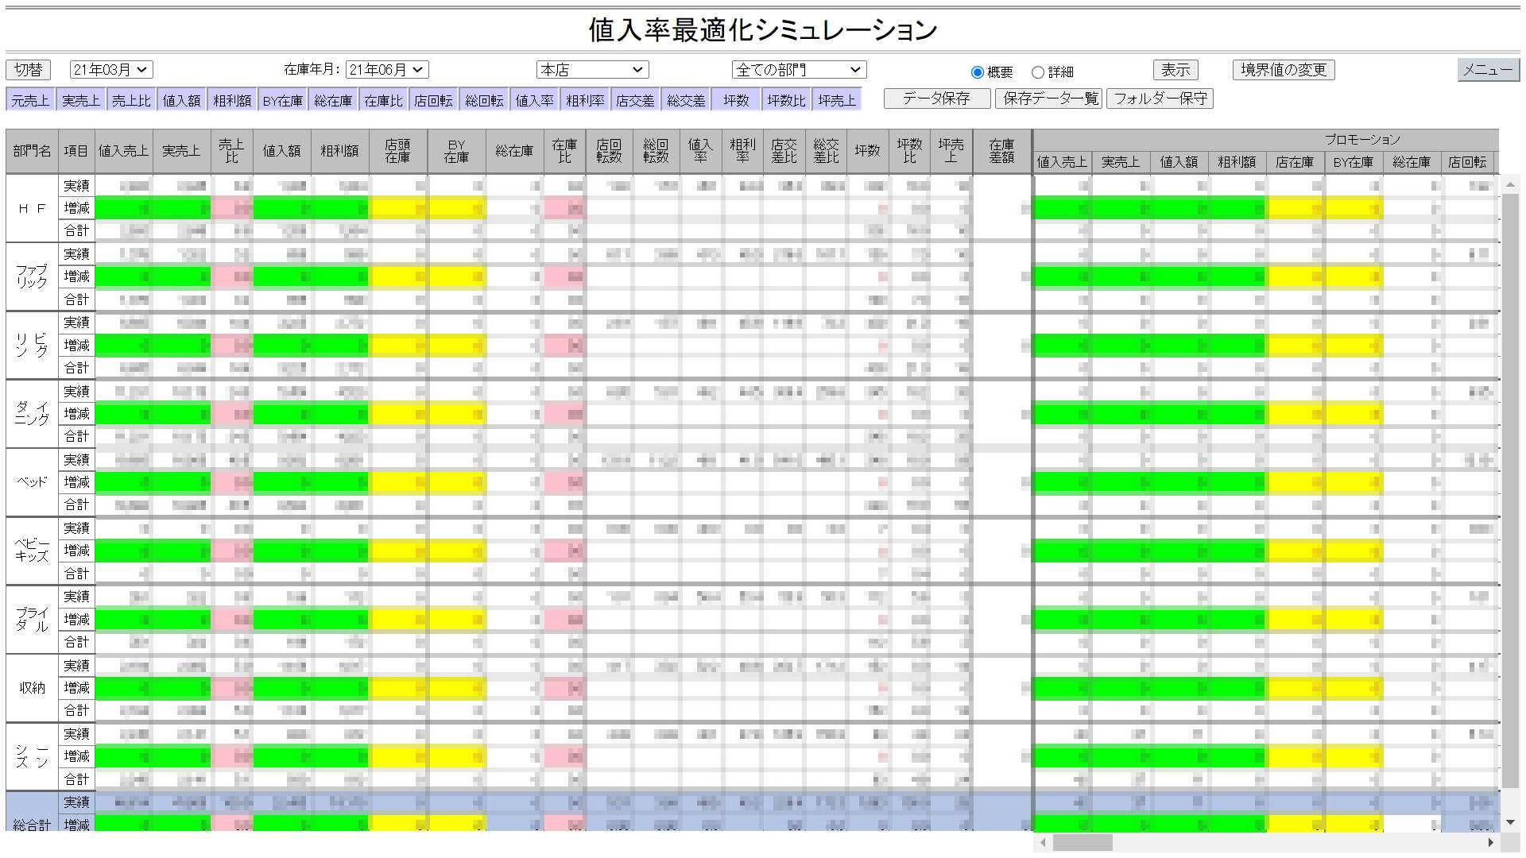1526x858 pixels.
Task: Click the フォルダー保守 button
Action: 1160,99
